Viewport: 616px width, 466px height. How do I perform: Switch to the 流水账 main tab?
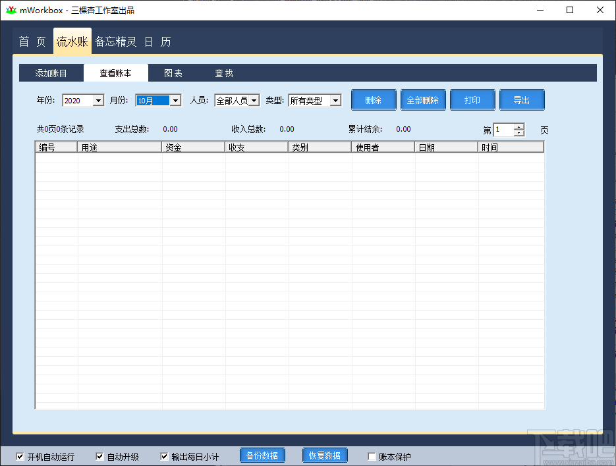point(72,41)
